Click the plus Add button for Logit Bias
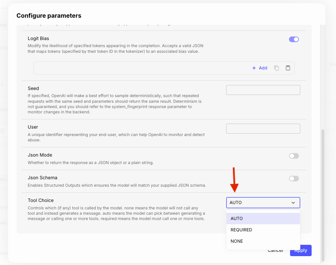The height and width of the screenshot is (265, 336). (x=259, y=68)
